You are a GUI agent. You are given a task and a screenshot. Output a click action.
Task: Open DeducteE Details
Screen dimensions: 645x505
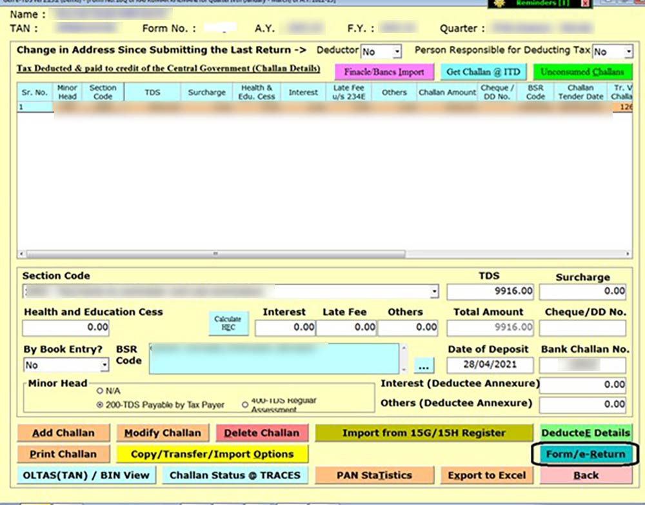(x=586, y=433)
